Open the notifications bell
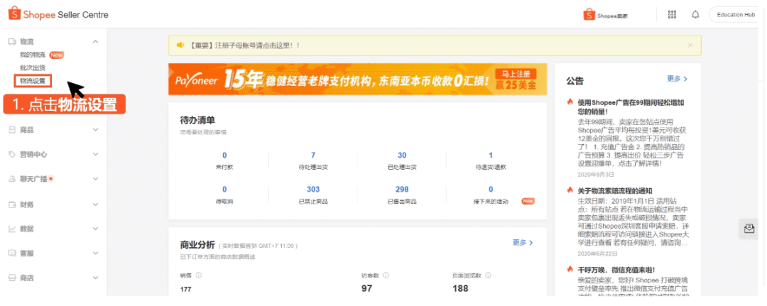Screen dimensions: 767x306 (695, 15)
